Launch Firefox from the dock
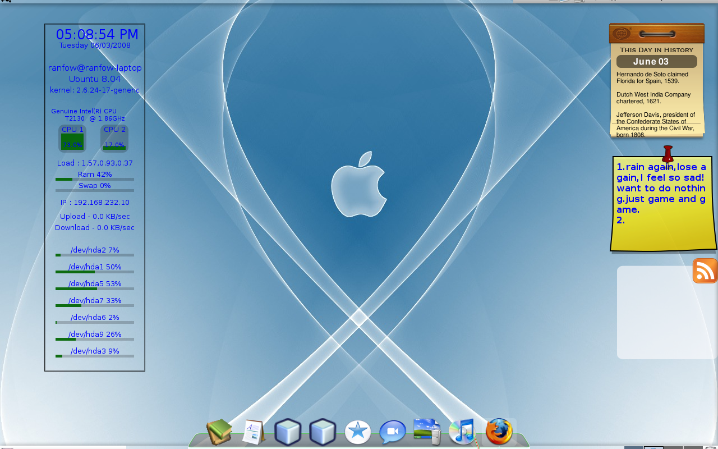The width and height of the screenshot is (718, 449). pos(499,432)
